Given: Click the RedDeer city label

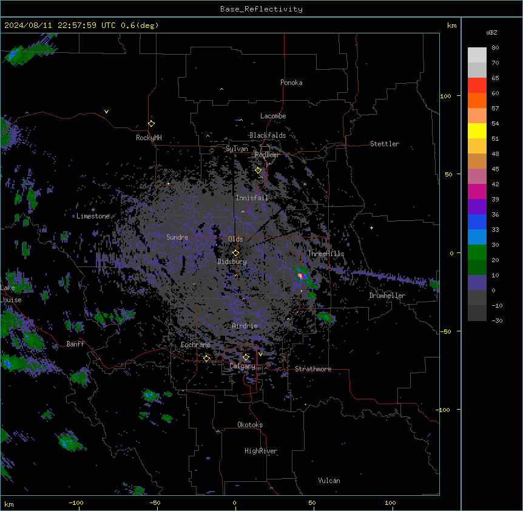Looking at the screenshot, I should 268,155.
